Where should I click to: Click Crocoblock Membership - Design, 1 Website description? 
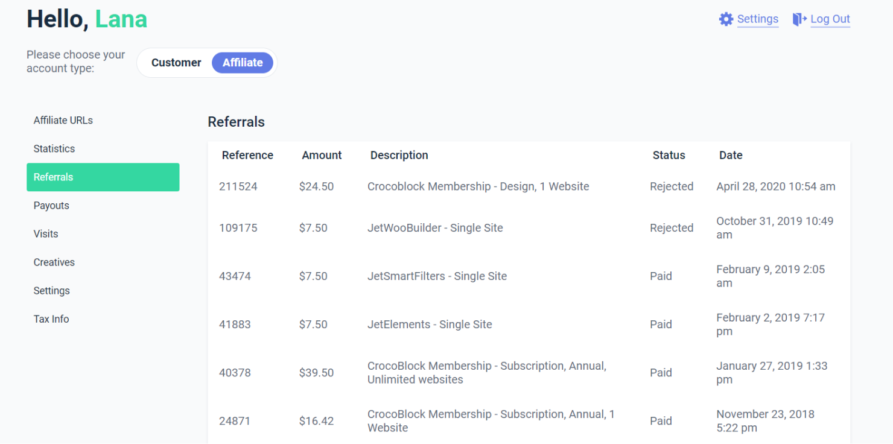[478, 186]
